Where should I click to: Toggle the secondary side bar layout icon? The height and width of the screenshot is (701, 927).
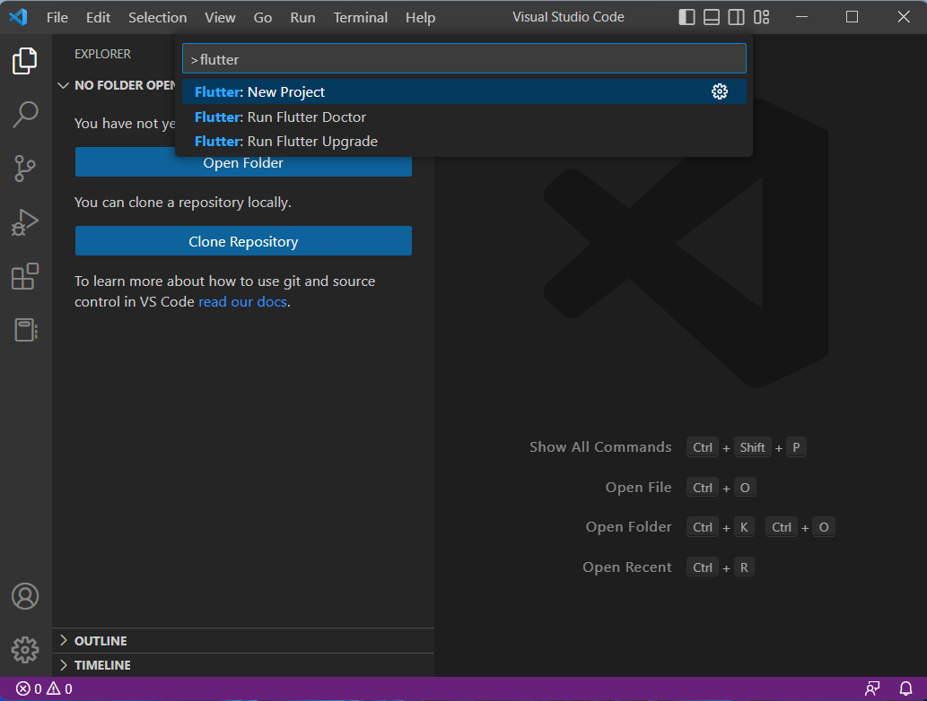click(x=736, y=17)
